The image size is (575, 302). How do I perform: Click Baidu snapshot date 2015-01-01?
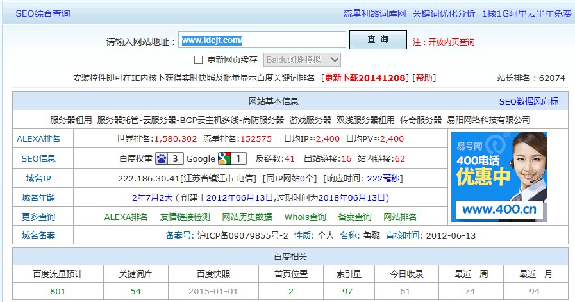click(213, 291)
